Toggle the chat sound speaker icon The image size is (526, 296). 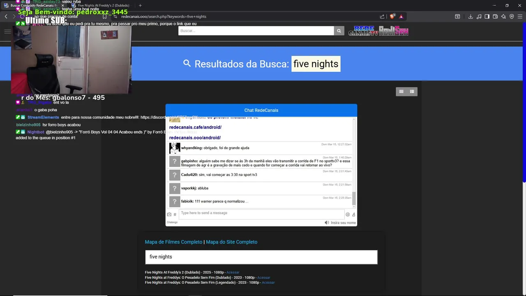coord(327,222)
